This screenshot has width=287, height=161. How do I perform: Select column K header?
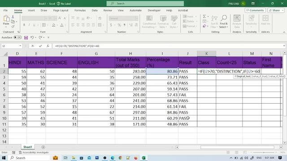pos(206,54)
